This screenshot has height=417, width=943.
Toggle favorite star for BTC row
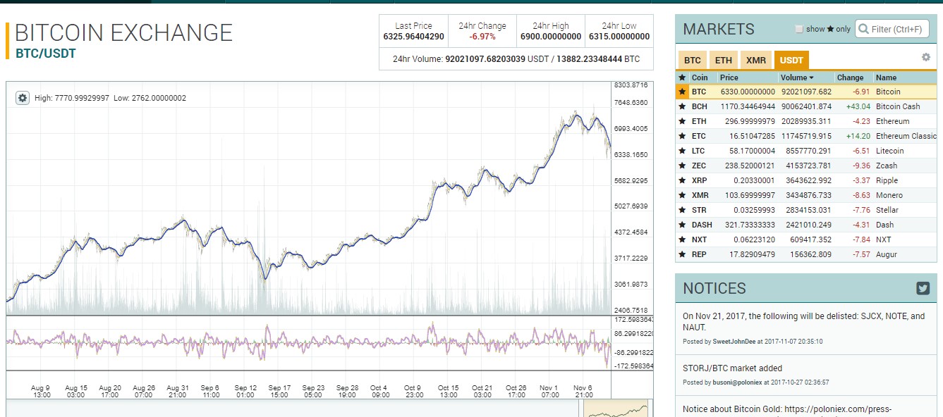(x=682, y=92)
